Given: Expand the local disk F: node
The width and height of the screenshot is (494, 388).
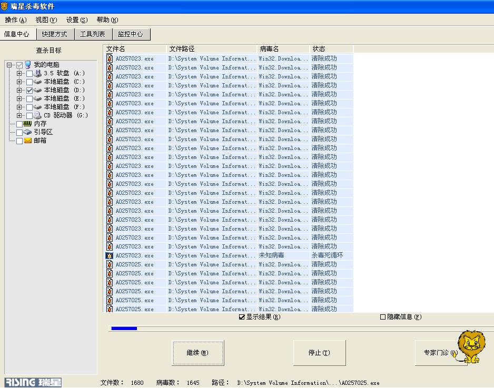Looking at the screenshot, I should [19, 107].
